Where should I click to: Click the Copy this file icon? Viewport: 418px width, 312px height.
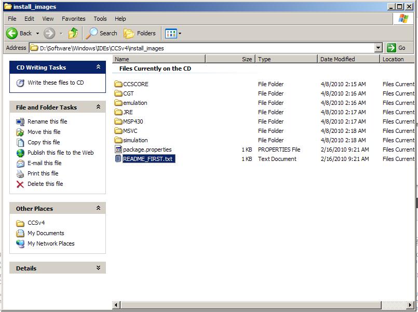pyautogui.click(x=20, y=143)
